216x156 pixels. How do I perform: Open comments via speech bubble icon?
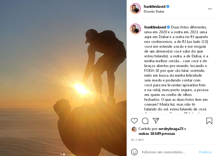[145, 121]
